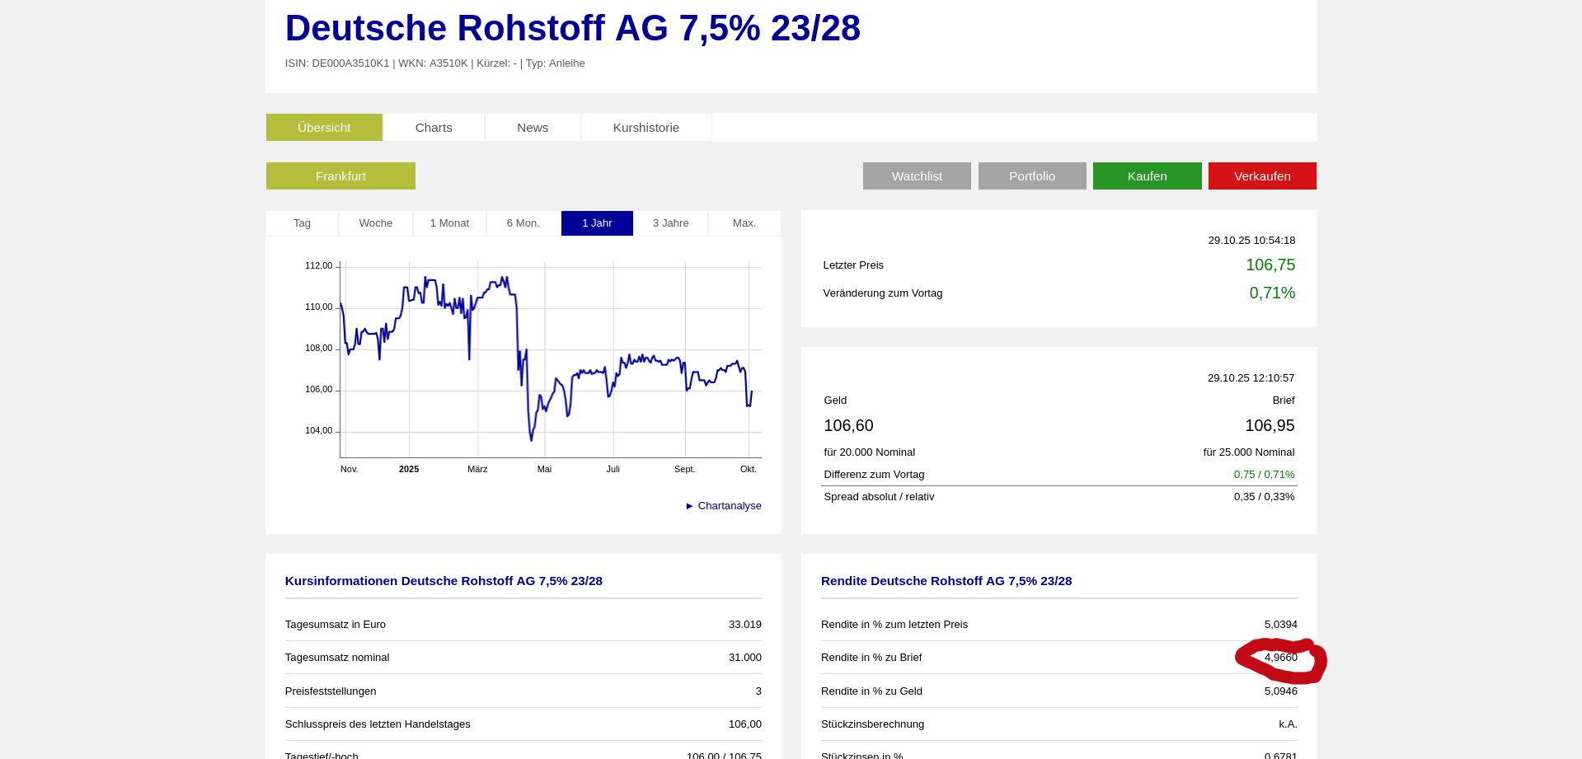
Task: Open the Übersicht tab
Action: pos(324,128)
